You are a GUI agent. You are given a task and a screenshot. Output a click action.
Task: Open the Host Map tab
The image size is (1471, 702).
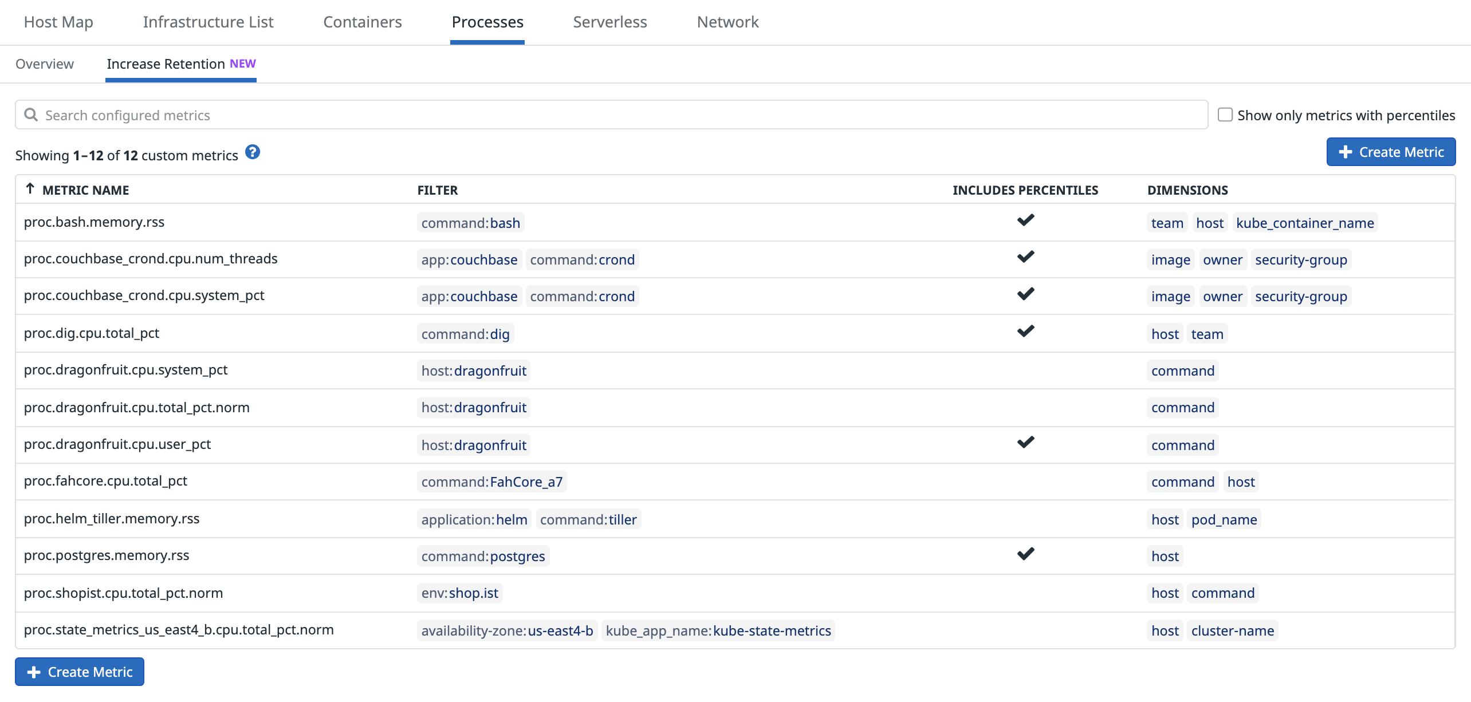point(58,22)
